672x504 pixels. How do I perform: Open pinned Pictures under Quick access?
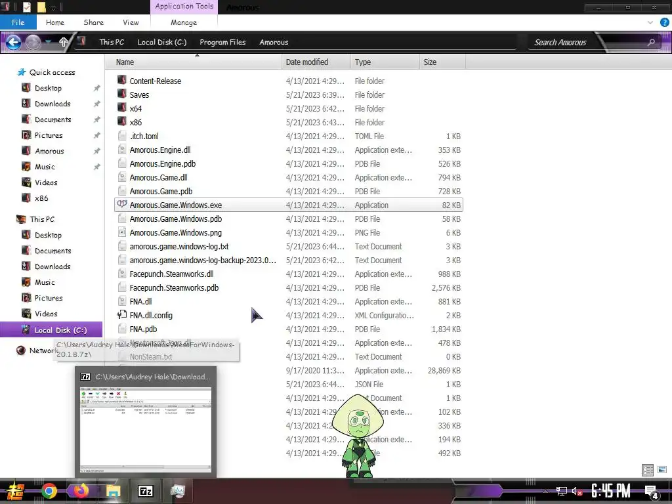pyautogui.click(x=49, y=135)
